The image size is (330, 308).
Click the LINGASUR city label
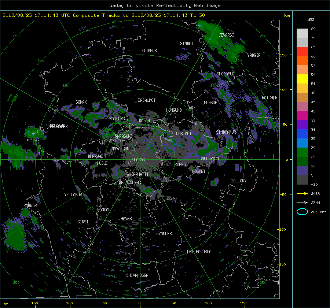208,103
